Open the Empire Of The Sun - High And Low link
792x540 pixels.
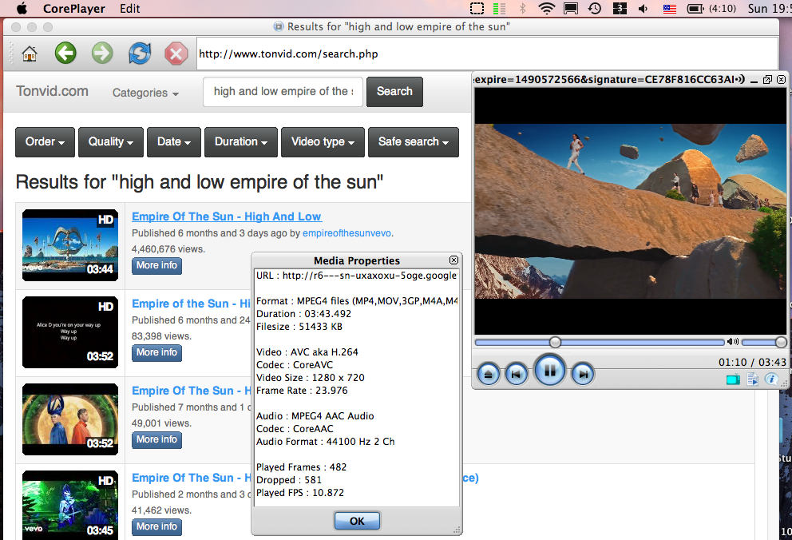[x=226, y=216]
